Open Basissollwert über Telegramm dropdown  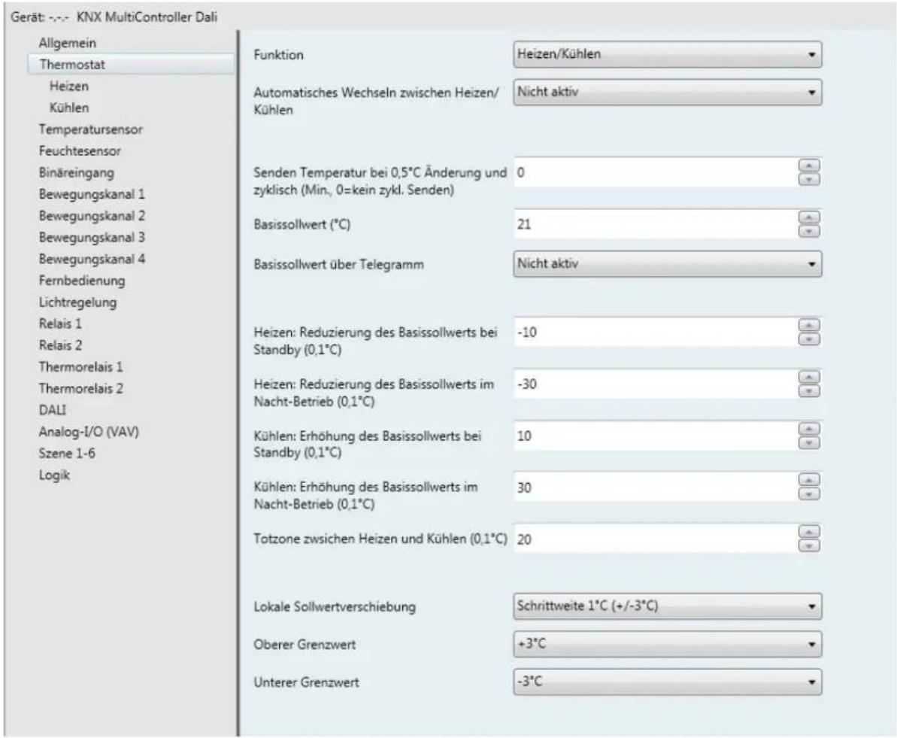click(667, 264)
